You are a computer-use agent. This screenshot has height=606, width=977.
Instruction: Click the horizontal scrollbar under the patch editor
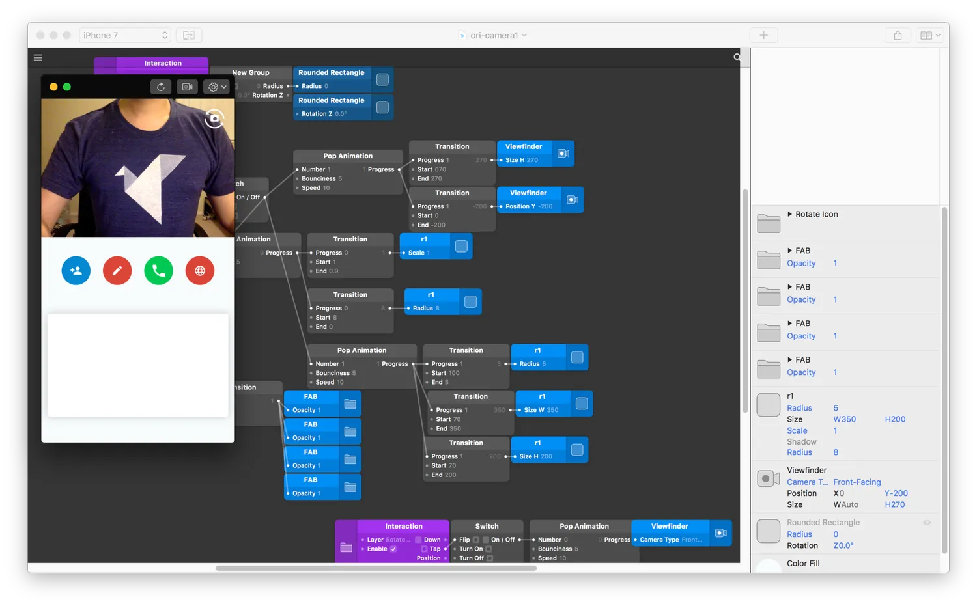[376, 568]
